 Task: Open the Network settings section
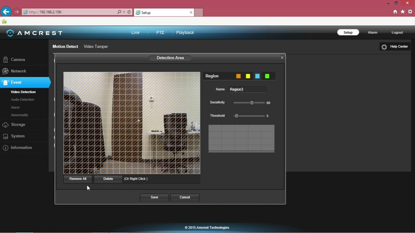click(x=18, y=71)
